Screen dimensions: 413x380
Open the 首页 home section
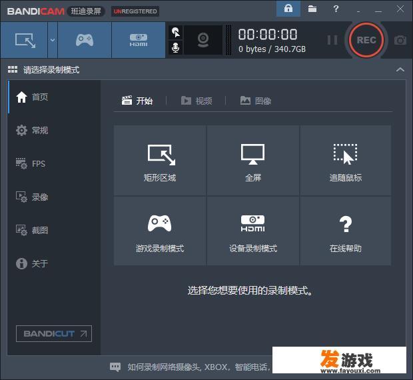click(54, 97)
